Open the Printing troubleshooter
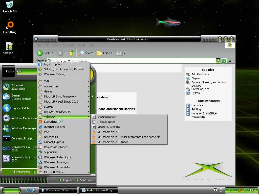The width and height of the screenshot is (259, 194). (x=196, y=109)
